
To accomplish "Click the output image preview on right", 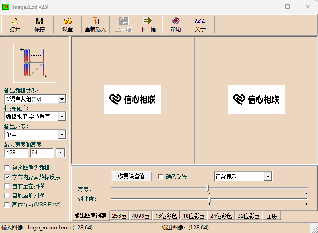I will coord(256,100).
